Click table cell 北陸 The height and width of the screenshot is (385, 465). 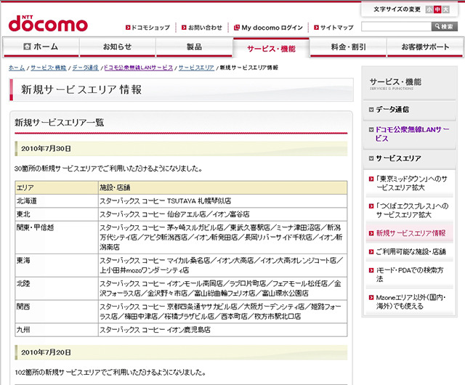coord(57,288)
